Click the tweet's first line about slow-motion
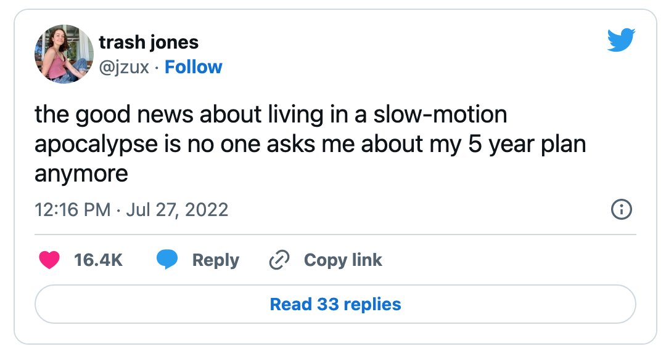 point(271,115)
